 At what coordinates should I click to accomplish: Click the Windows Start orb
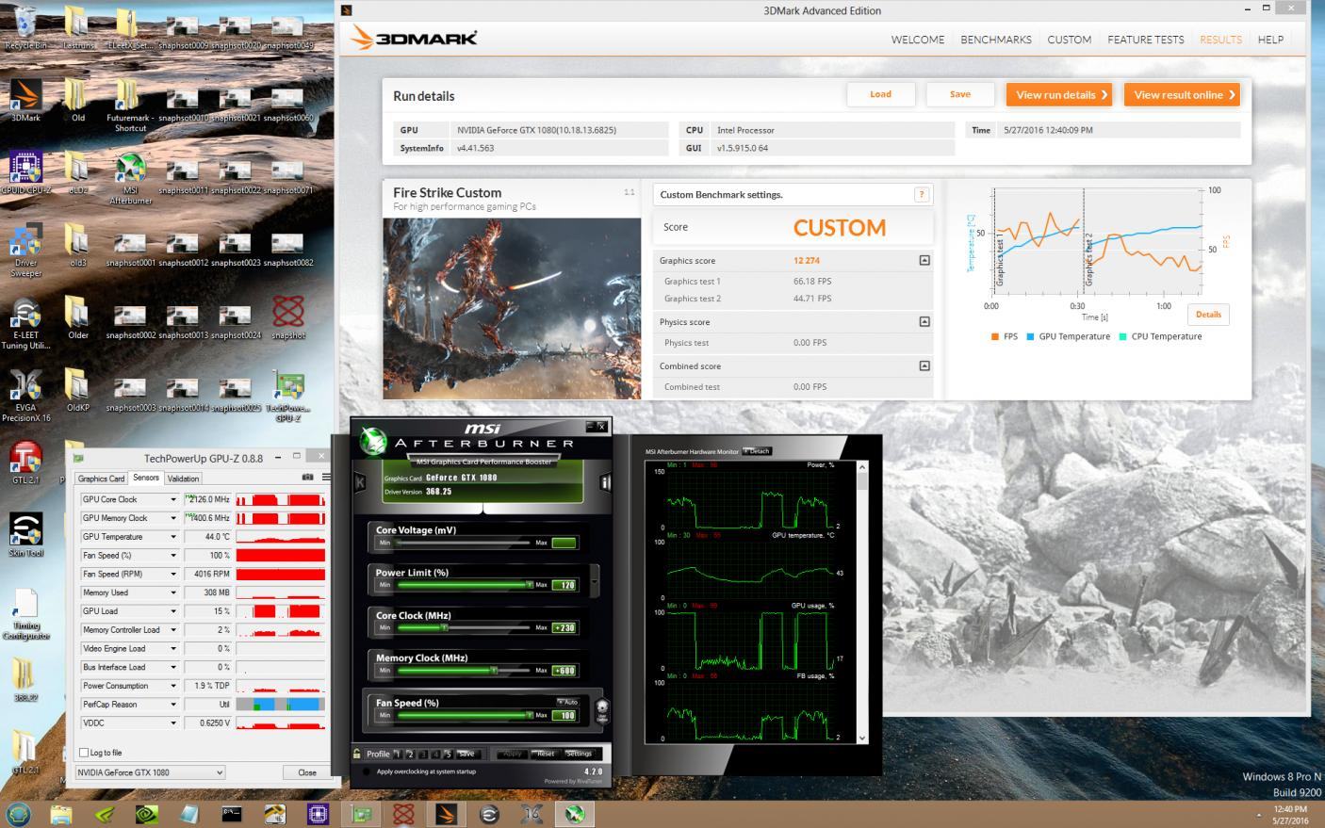[18, 814]
